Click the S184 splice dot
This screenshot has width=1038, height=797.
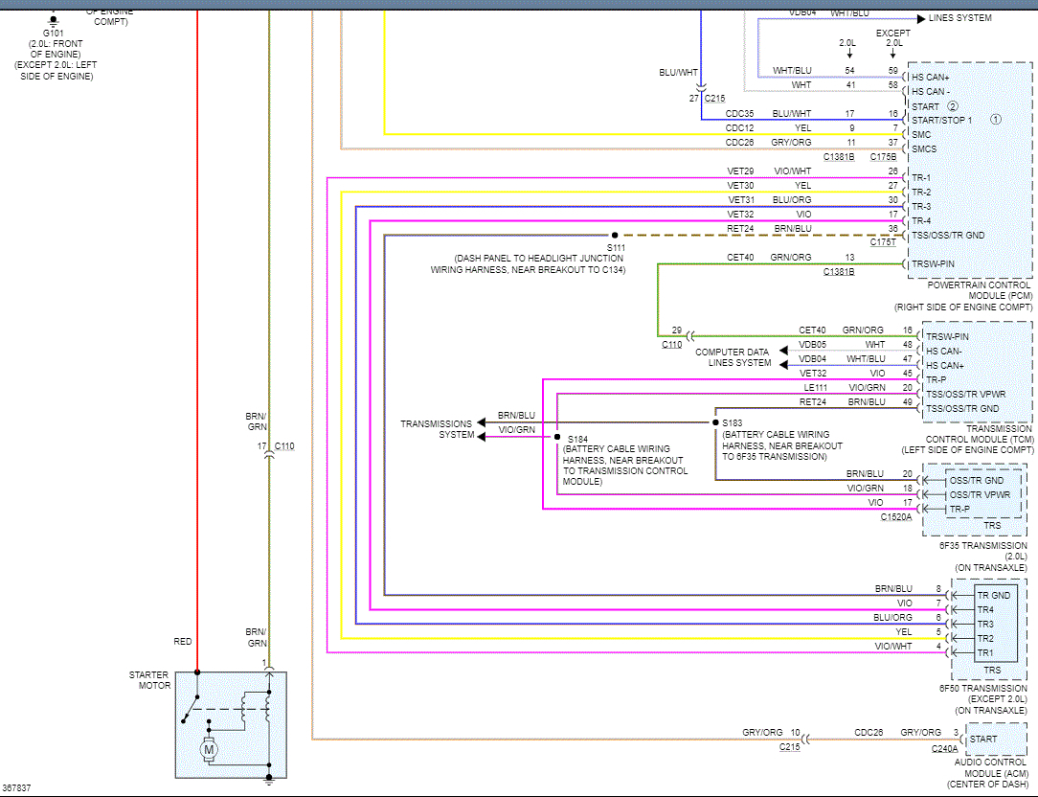pos(556,437)
